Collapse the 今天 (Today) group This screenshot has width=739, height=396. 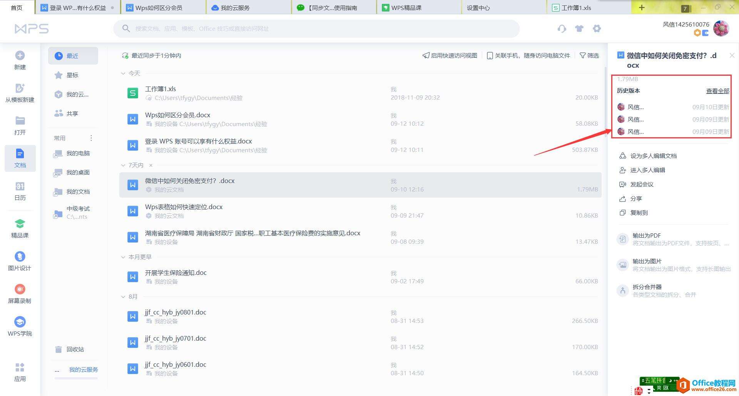(123, 73)
